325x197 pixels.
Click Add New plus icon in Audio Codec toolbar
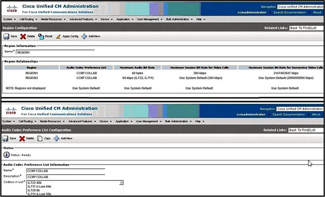pyautogui.click(x=57, y=138)
